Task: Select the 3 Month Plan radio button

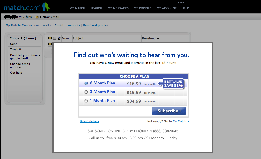Action: click(86, 92)
